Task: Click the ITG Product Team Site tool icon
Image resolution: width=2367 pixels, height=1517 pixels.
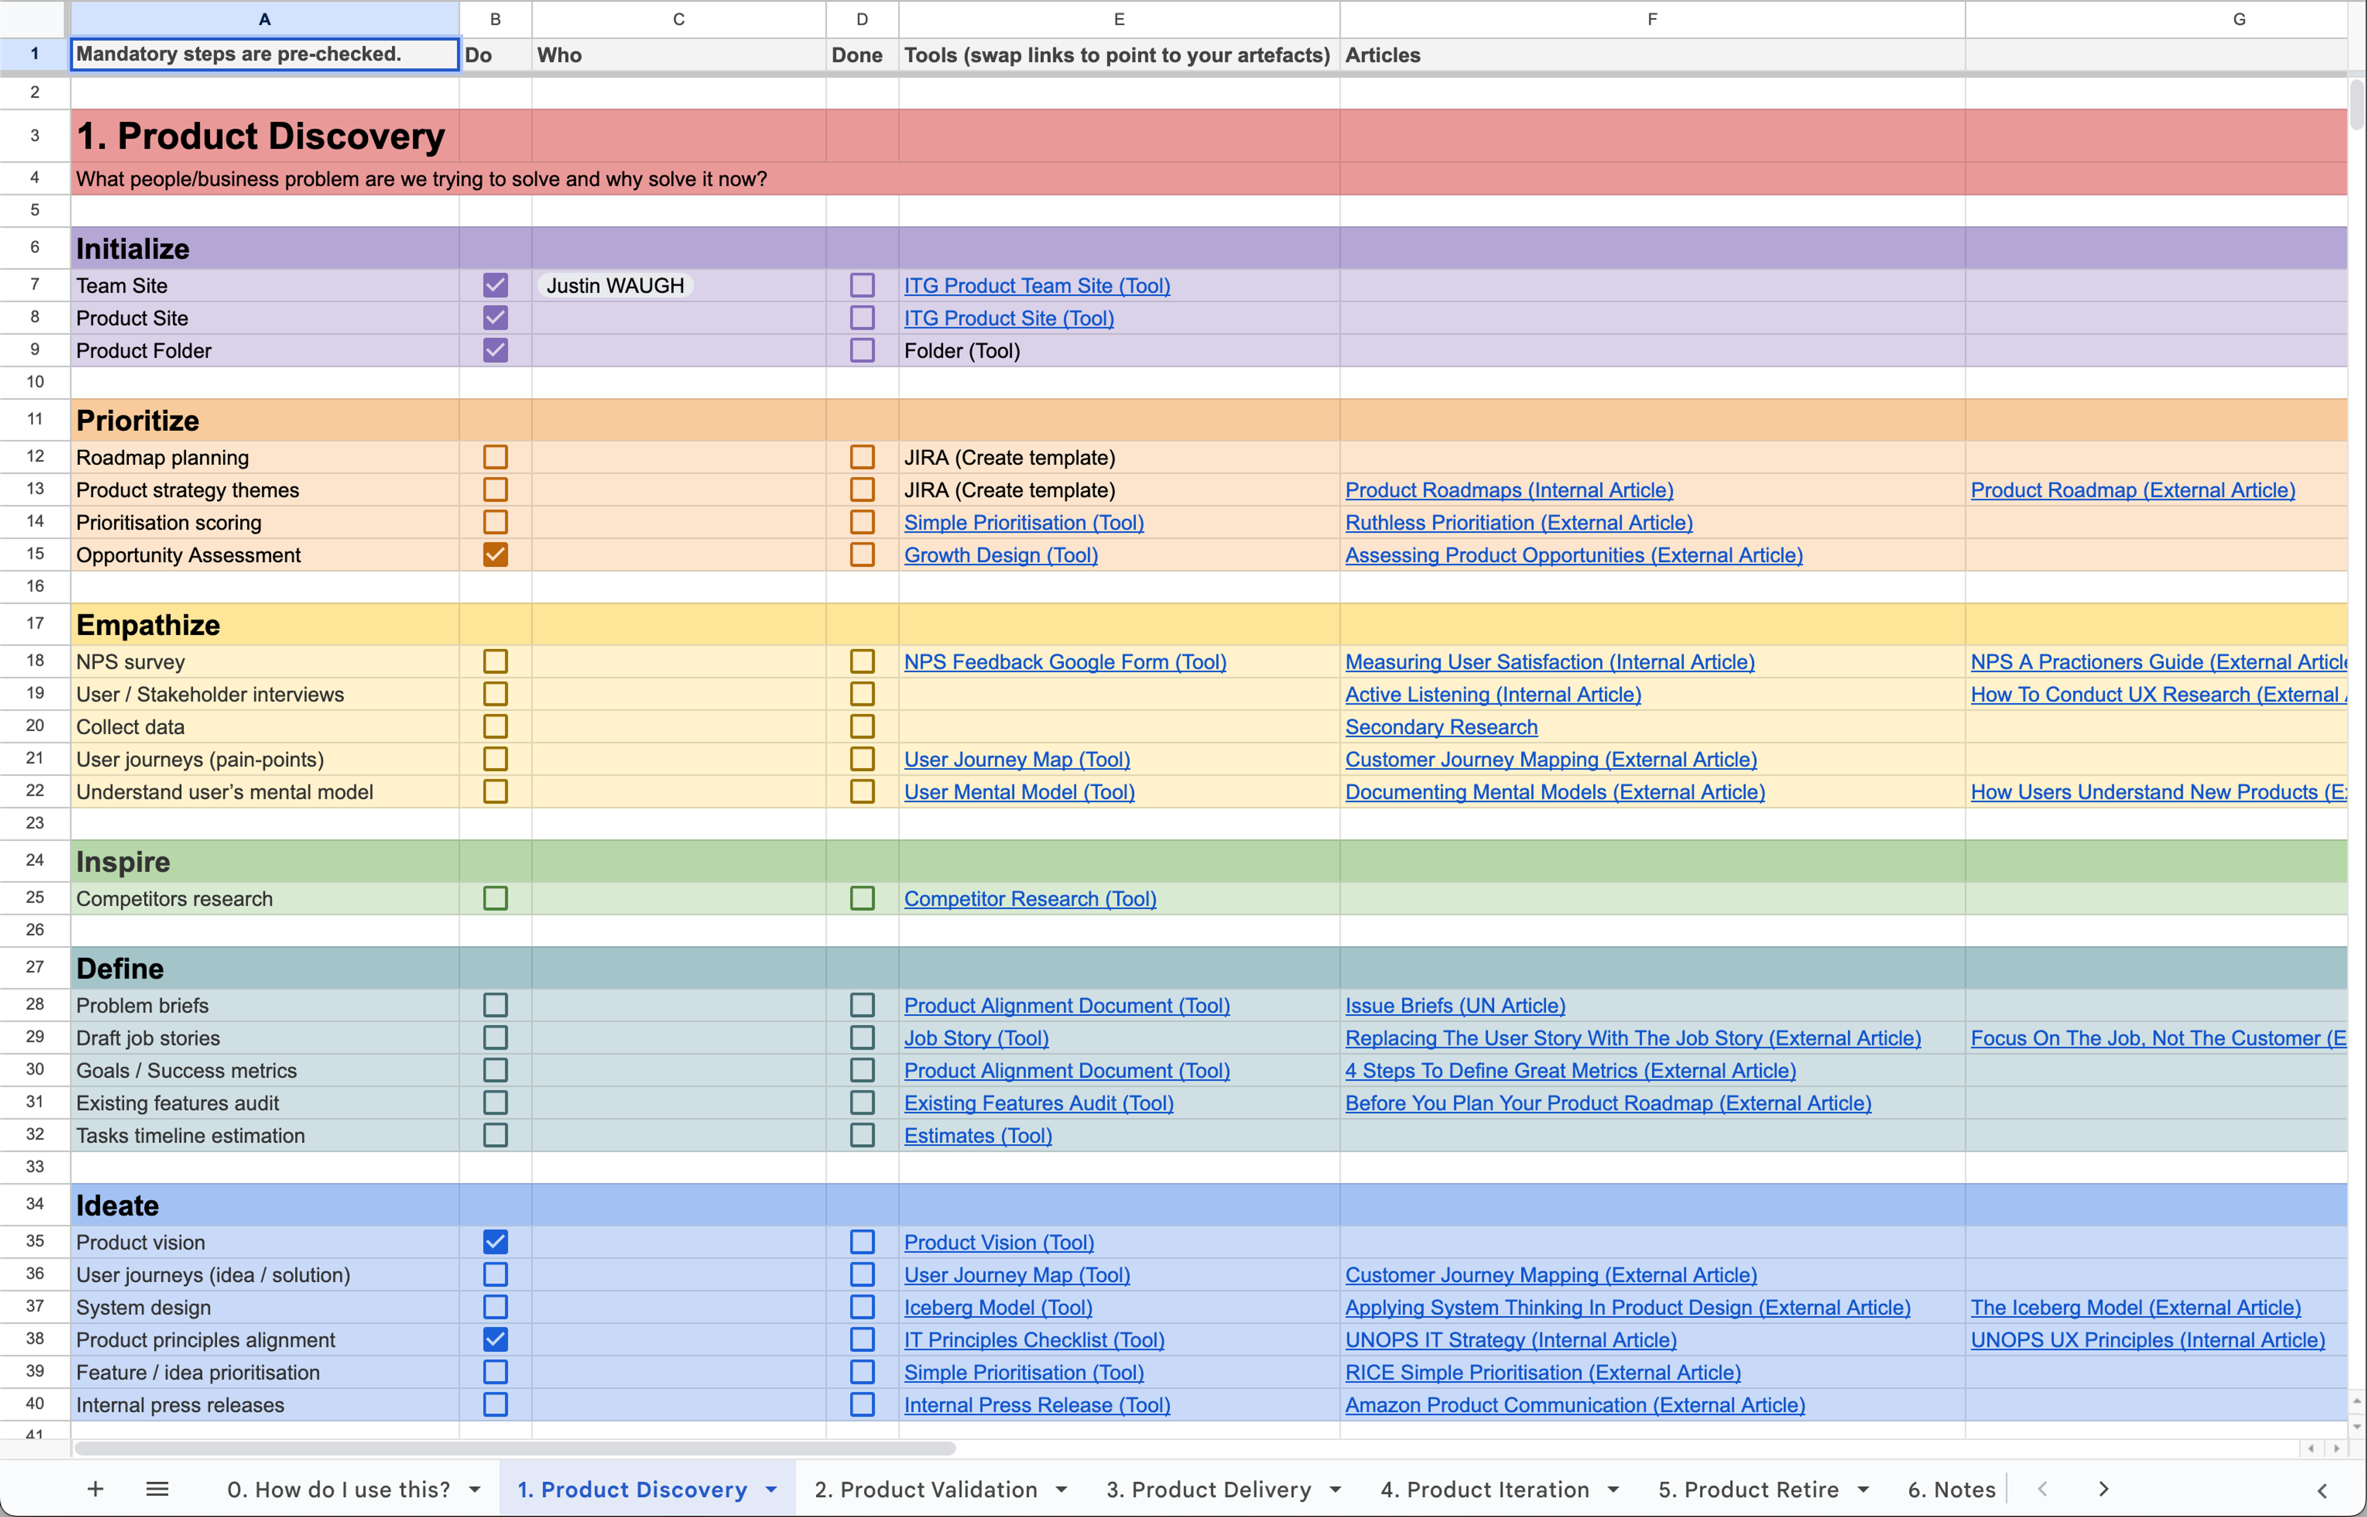Action: pos(1037,285)
